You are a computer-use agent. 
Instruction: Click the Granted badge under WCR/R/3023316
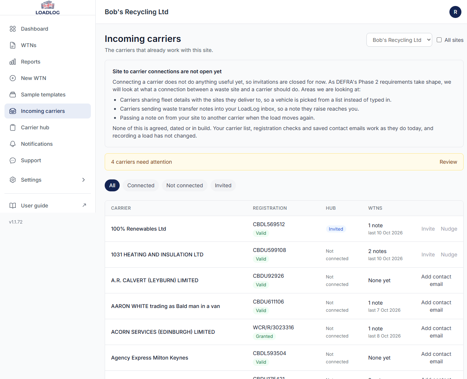click(264, 336)
